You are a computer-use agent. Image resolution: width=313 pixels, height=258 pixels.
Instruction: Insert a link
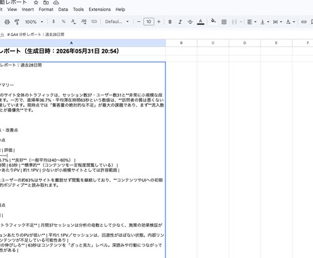tap(303, 22)
